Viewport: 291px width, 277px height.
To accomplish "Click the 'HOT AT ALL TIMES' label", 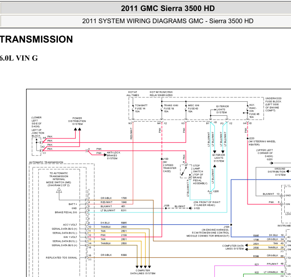I will [133, 94].
